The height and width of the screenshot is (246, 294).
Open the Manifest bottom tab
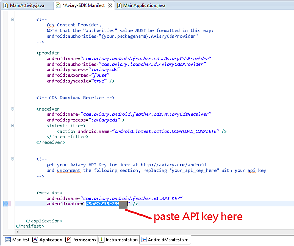(18, 240)
